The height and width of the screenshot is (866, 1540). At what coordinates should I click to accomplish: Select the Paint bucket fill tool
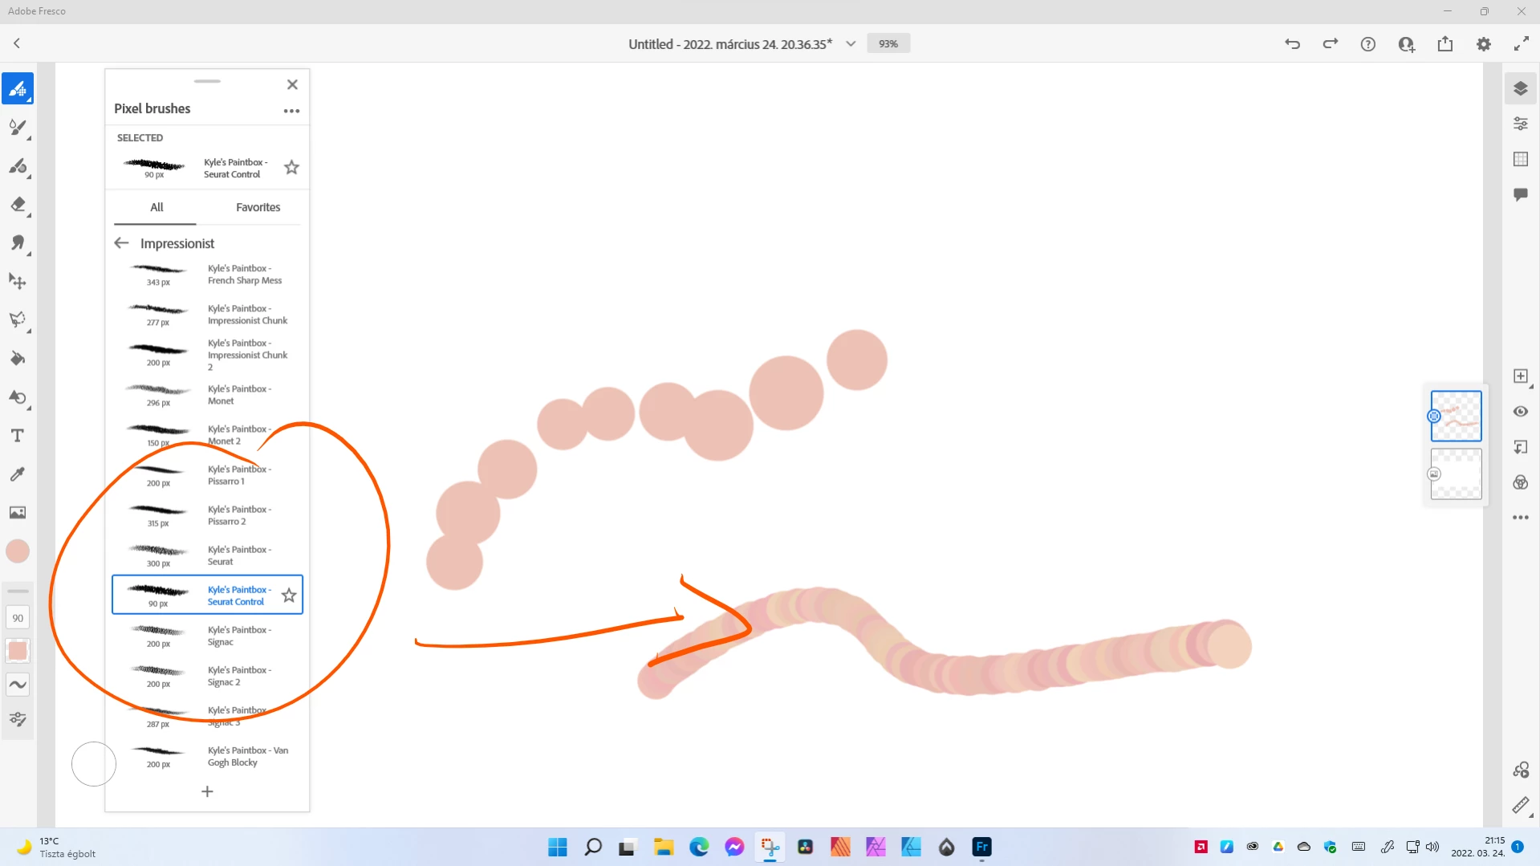18,359
